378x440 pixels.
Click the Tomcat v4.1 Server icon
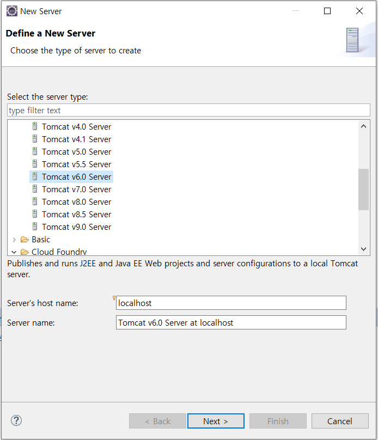point(35,139)
